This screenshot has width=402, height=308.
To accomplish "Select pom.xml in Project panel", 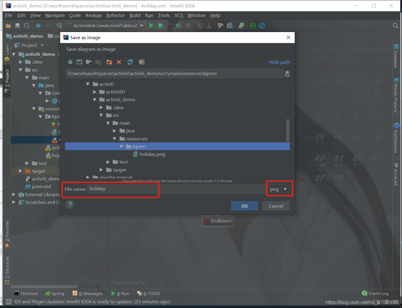I will point(38,187).
